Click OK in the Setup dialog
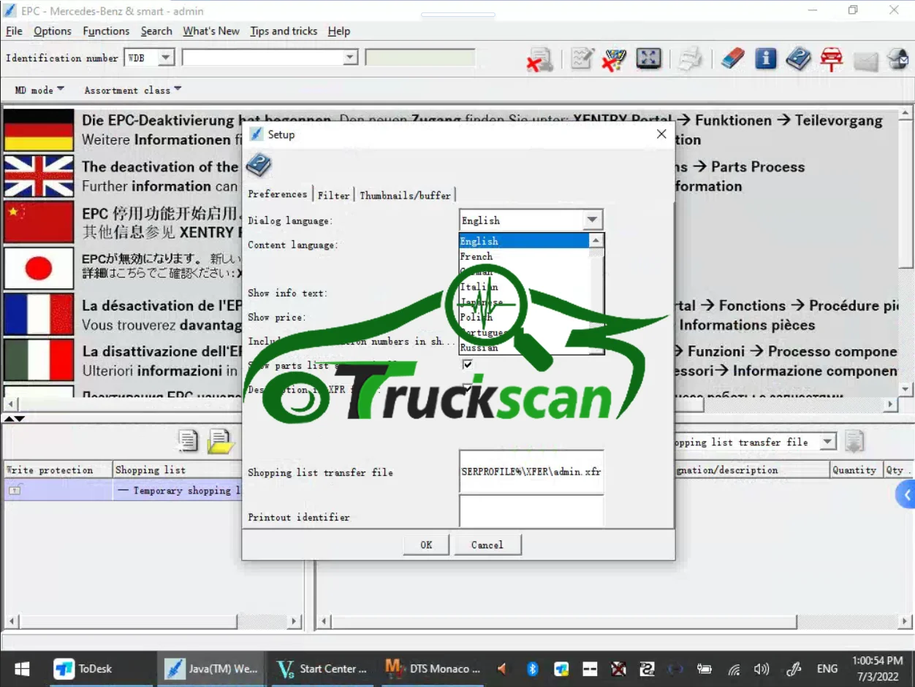 (426, 545)
